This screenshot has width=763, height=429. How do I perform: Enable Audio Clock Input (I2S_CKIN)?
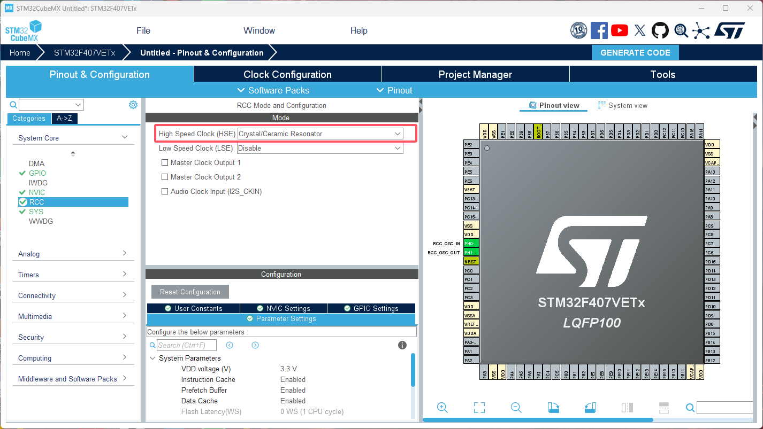tap(165, 191)
